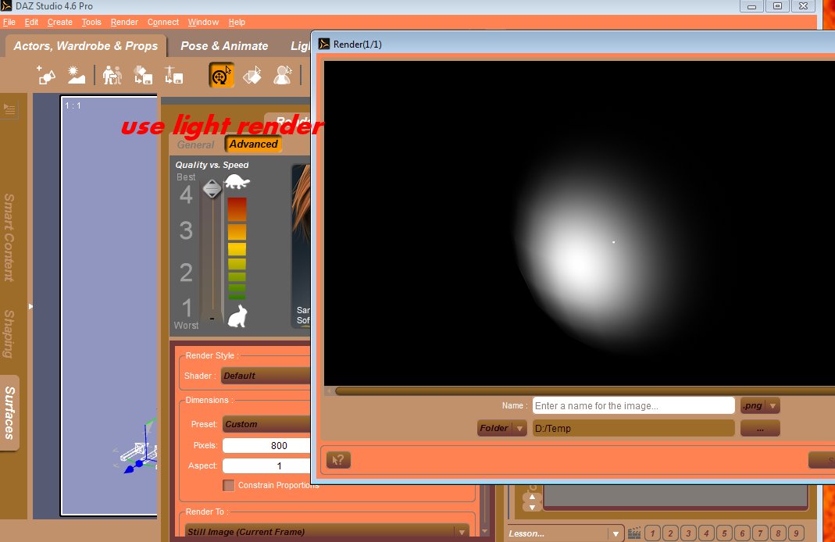Click the Render window title icon
Image resolution: width=835 pixels, height=542 pixels.
click(324, 44)
